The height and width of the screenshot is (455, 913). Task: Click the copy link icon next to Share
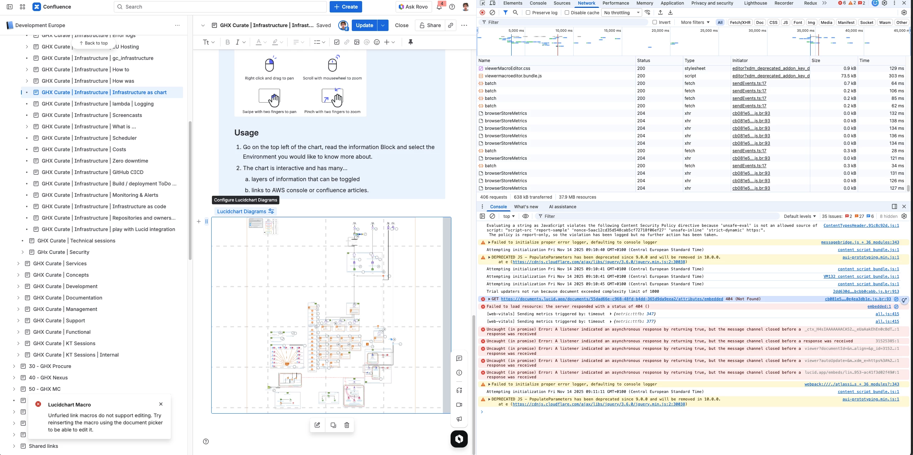pyautogui.click(x=451, y=25)
